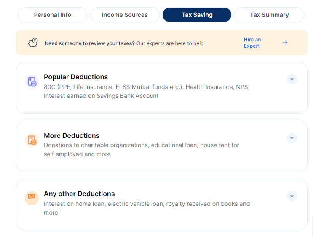This screenshot has height=237, width=313.
Task: Click the arrow icon next to Hire an Expert
Action: pos(285,43)
